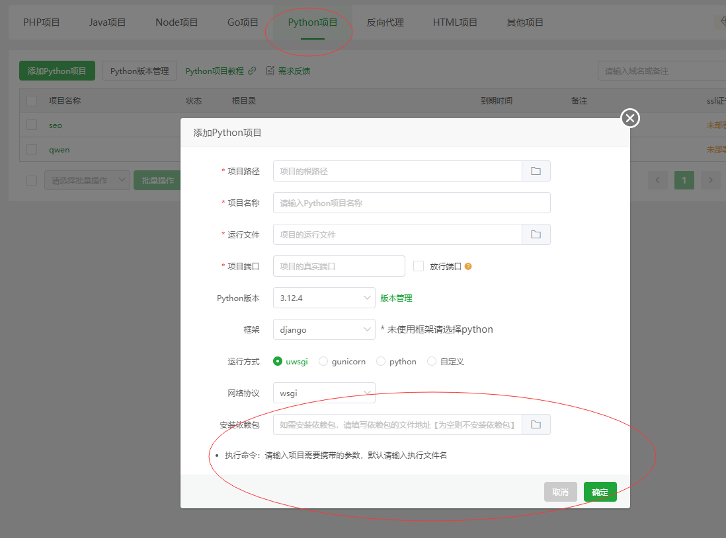
Task: Switch to HTML项目 tab
Action: click(455, 22)
